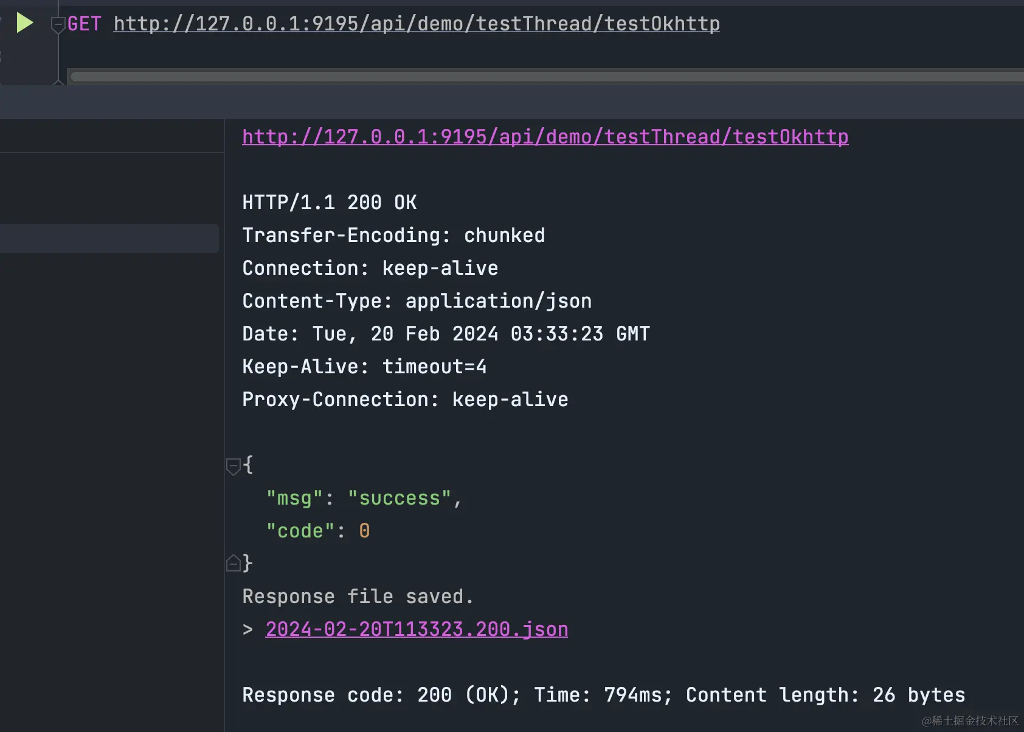
Task: Click the "Proxy-Connection: keep-alive" header
Action: [405, 399]
